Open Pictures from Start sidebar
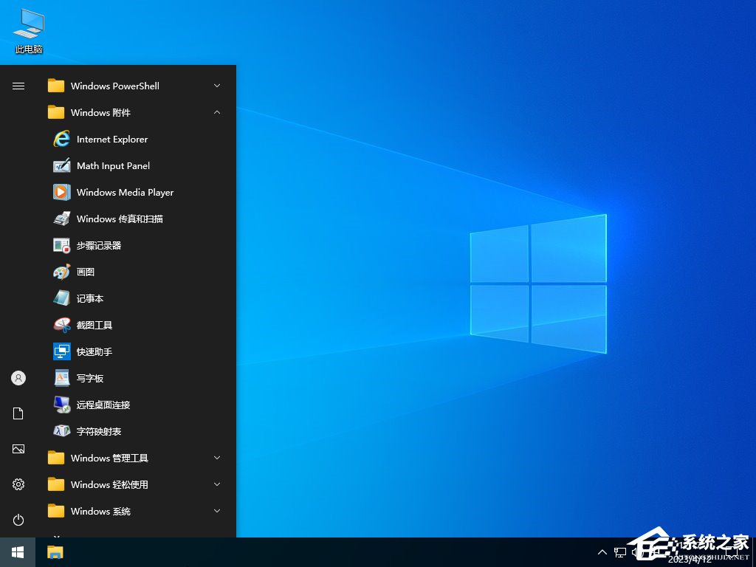 (x=18, y=449)
